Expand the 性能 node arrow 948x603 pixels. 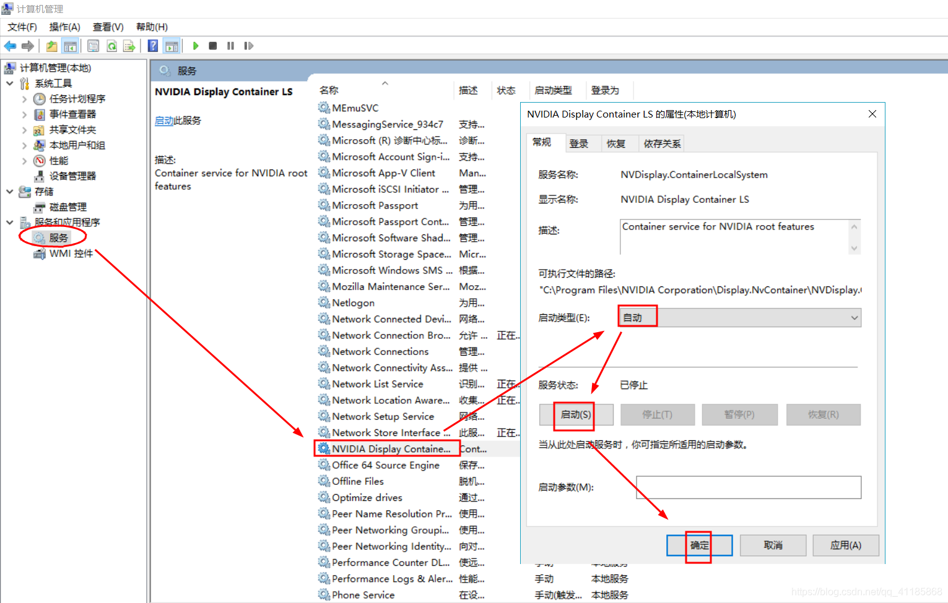click(x=24, y=161)
